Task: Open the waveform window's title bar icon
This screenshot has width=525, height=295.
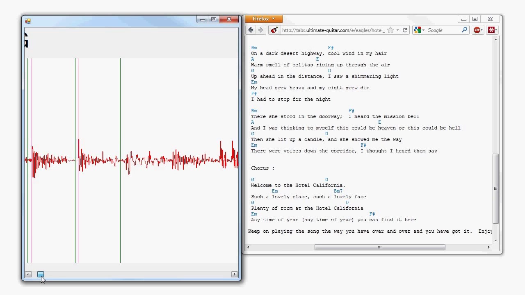Action: pyautogui.click(x=28, y=20)
